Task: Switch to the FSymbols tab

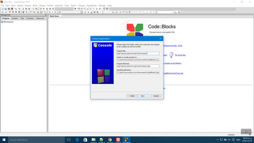Action: click(30, 18)
